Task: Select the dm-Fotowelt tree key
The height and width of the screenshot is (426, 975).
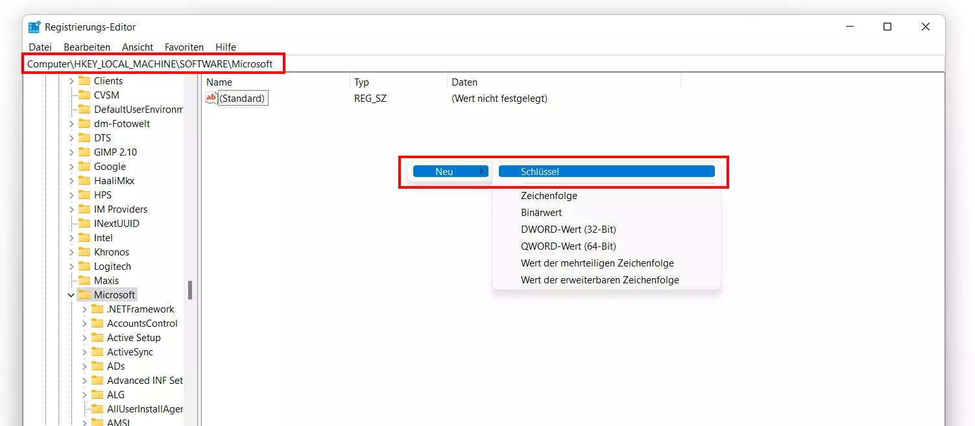Action: [122, 124]
